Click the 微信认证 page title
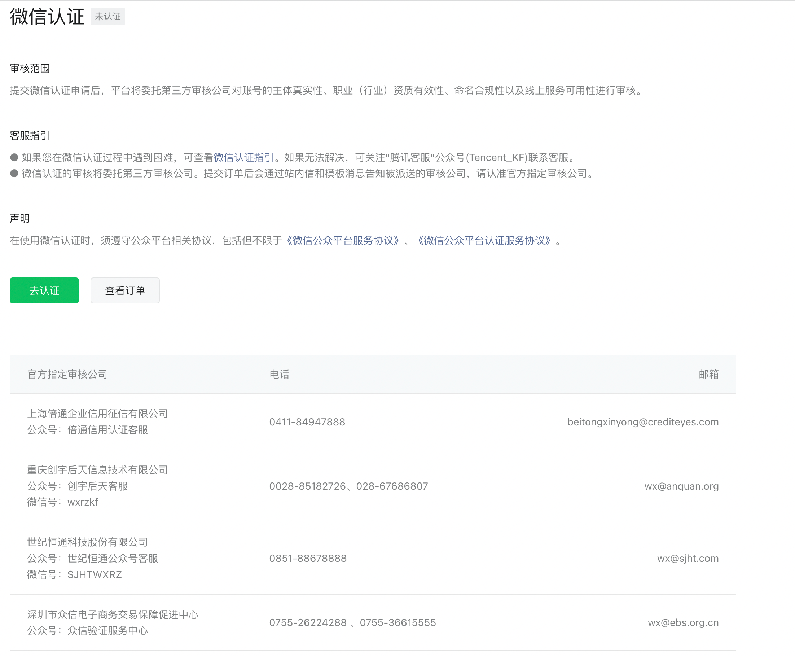The width and height of the screenshot is (795, 656). point(47,17)
